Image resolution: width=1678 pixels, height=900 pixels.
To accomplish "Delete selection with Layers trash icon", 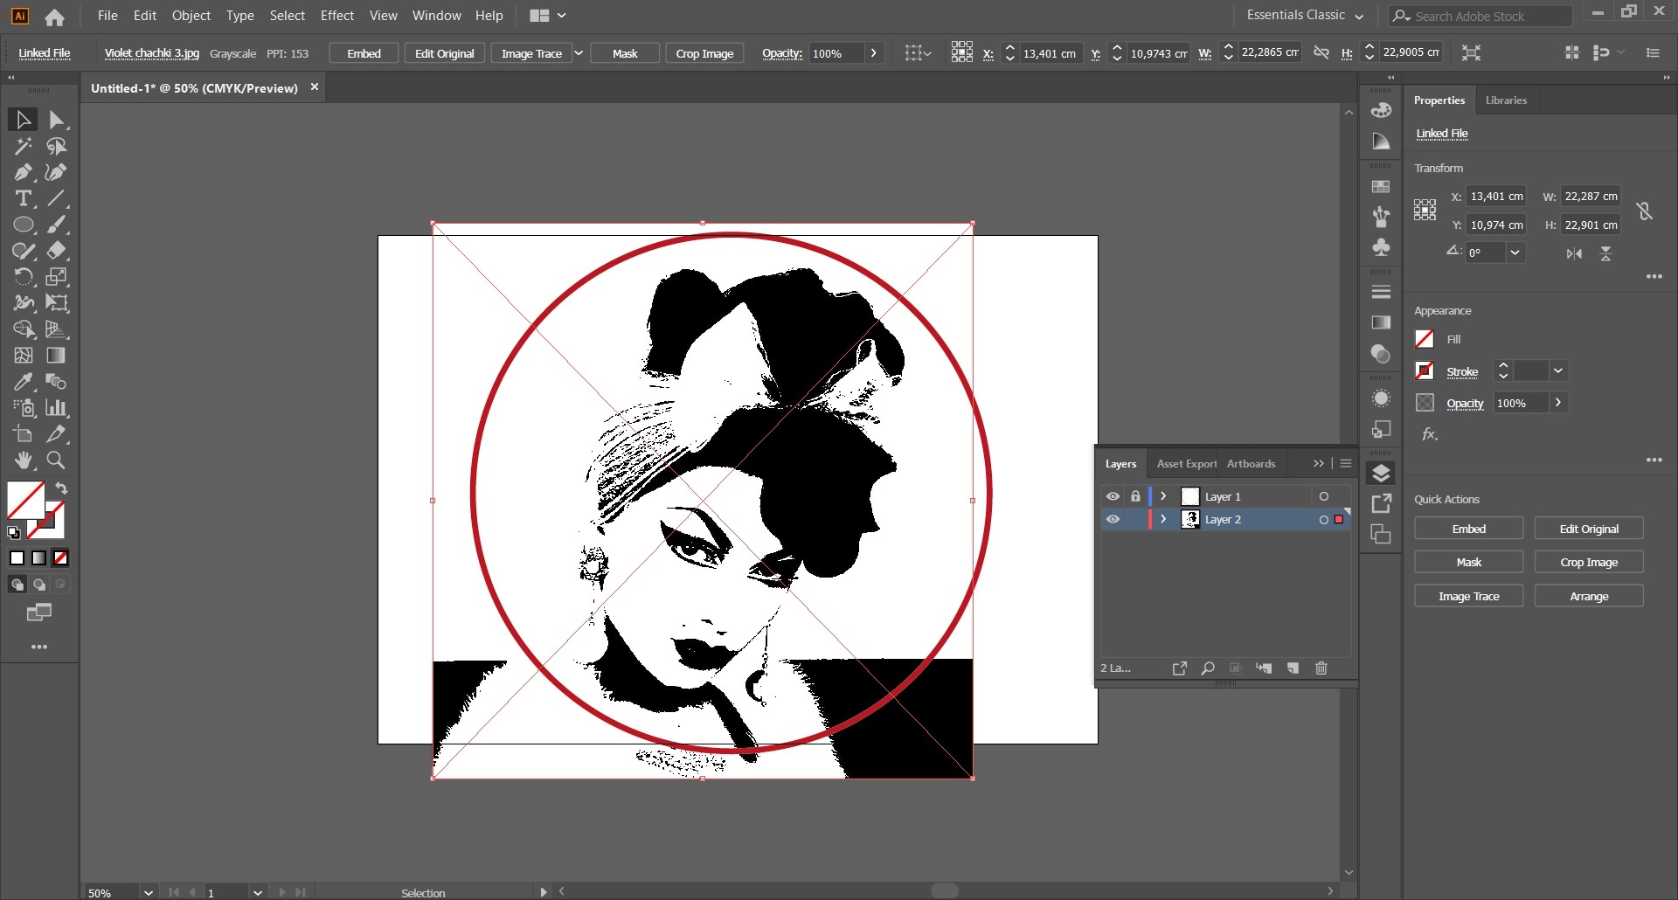I will click(1321, 668).
